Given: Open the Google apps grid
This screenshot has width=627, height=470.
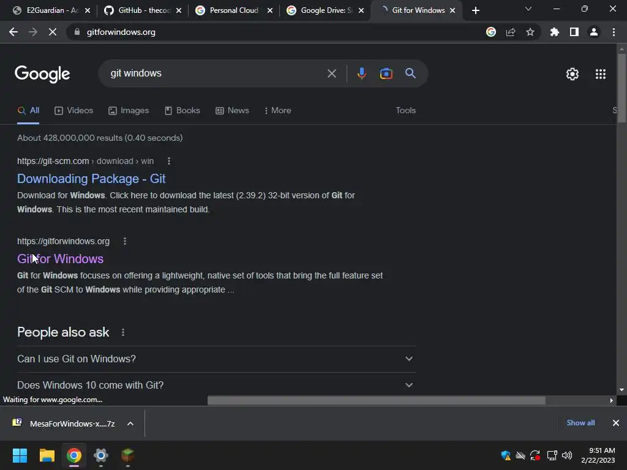Looking at the screenshot, I should coord(600,74).
